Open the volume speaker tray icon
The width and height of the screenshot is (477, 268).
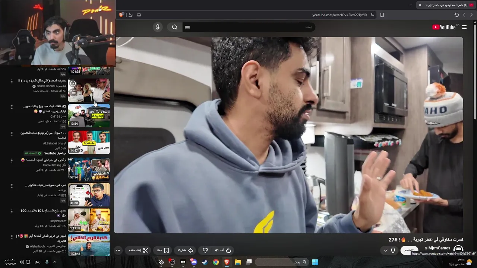22,262
